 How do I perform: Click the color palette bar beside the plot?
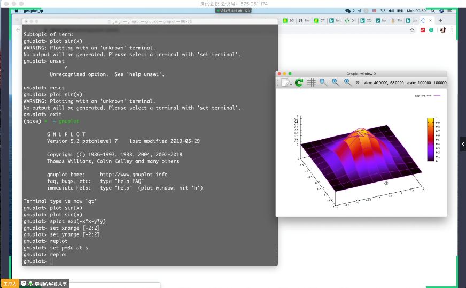(430, 139)
